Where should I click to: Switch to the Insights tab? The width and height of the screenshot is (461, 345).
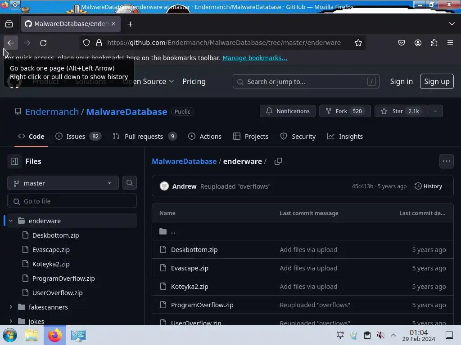click(x=345, y=137)
